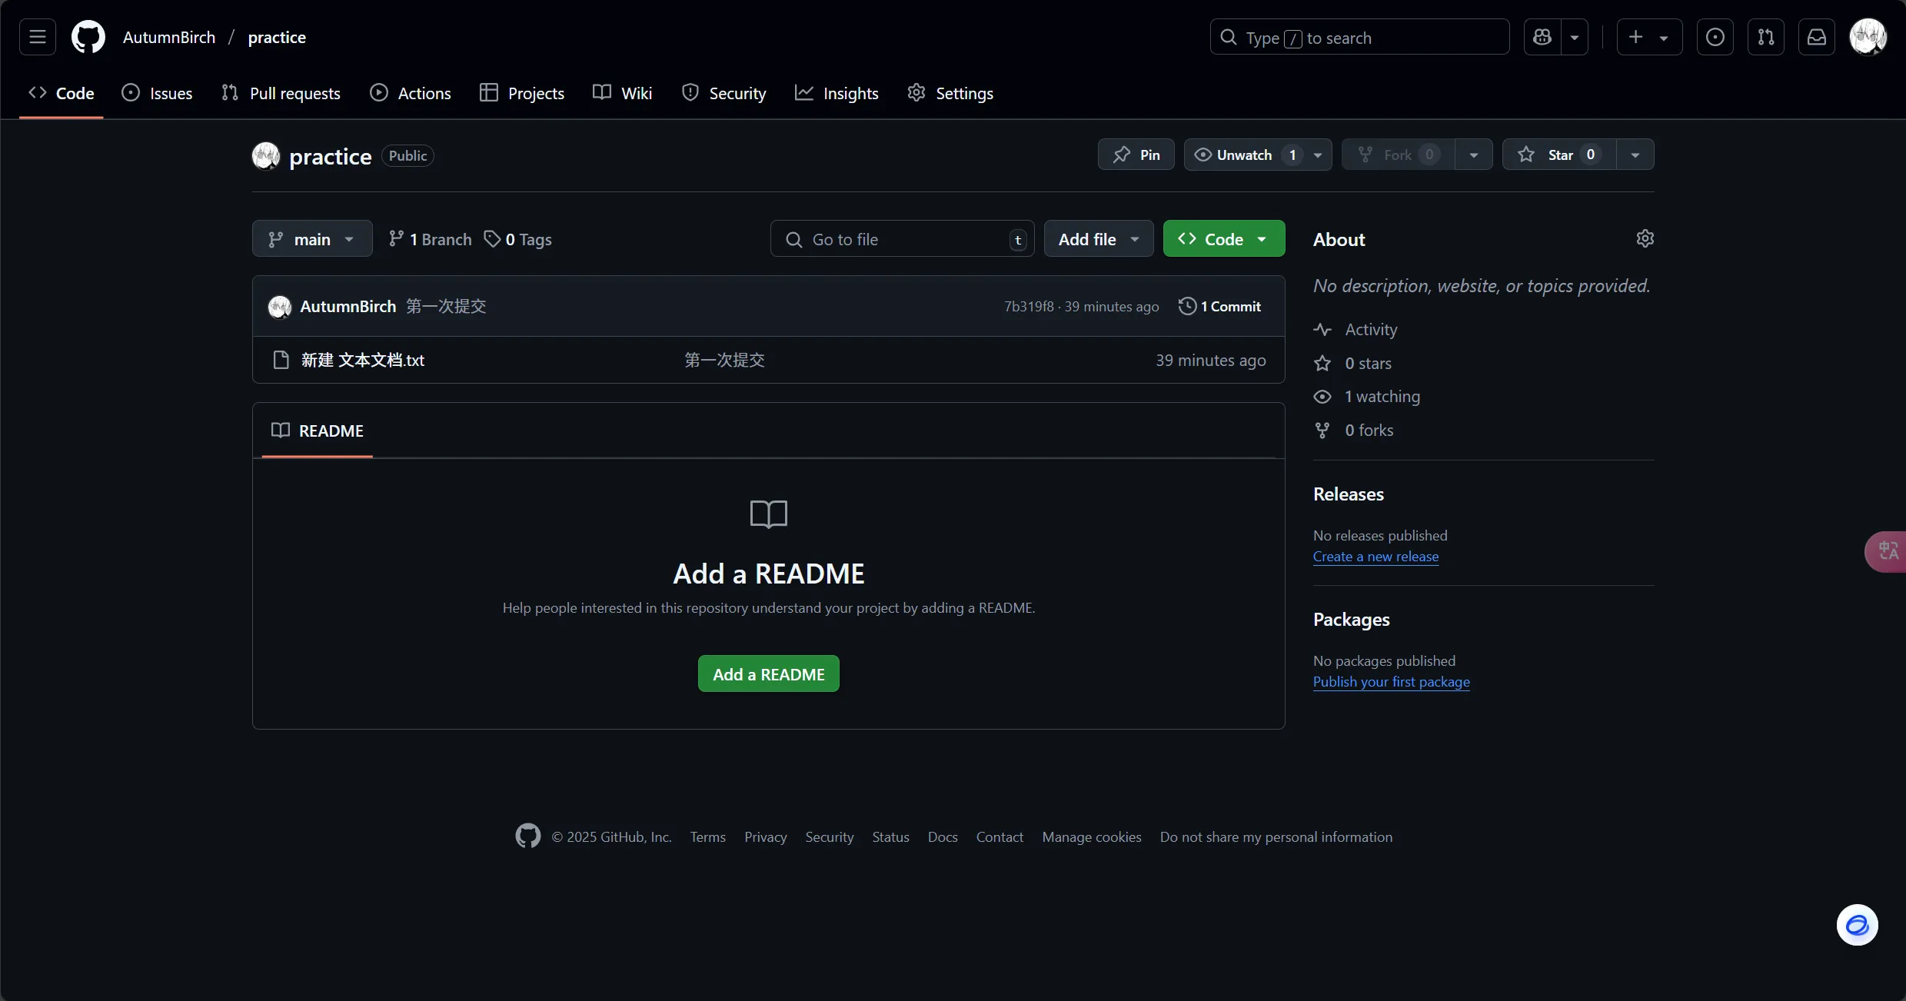Image resolution: width=1906 pixels, height=1001 pixels.
Task: Open the Security tab
Action: click(724, 93)
